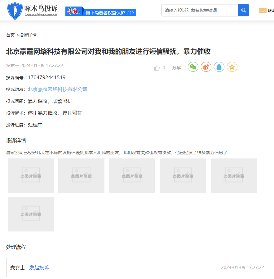Viewport: 274px width, 279px height.
Task: Open 北京豪霆网络科技有限公司 company link
Action: (58, 89)
